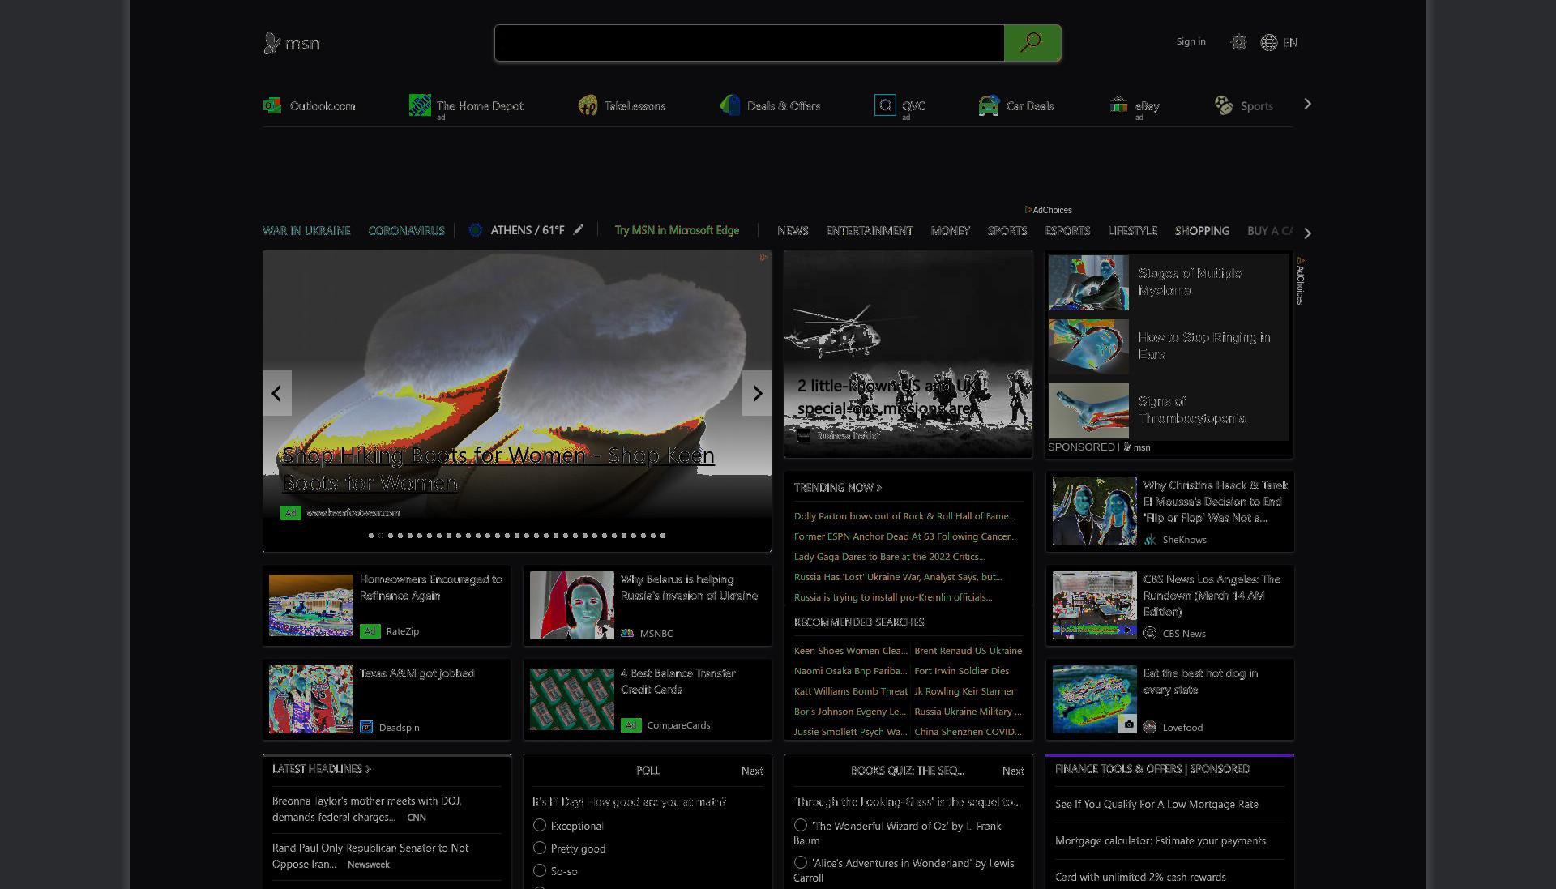Viewport: 1556px width, 889px height.
Task: Click the weather sun icon beside Athens
Action: (x=476, y=230)
